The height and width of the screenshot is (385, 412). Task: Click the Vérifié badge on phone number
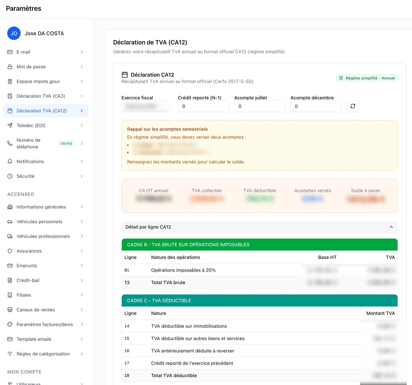click(x=66, y=143)
